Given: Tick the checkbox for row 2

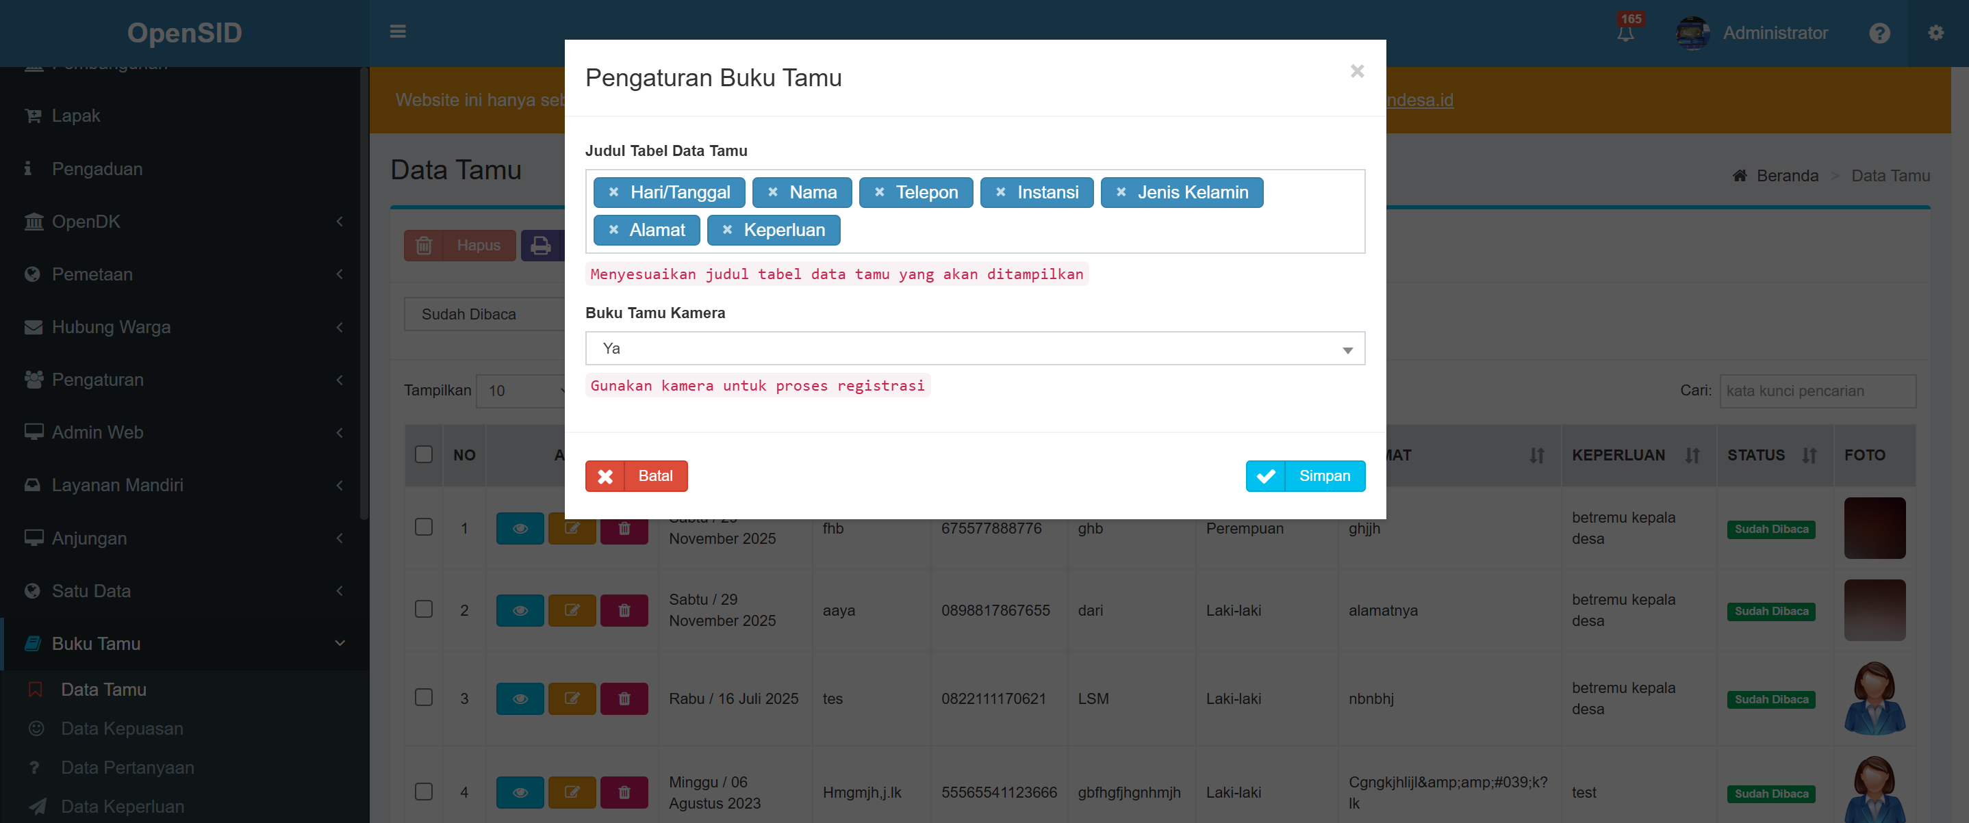Looking at the screenshot, I should pyautogui.click(x=424, y=610).
